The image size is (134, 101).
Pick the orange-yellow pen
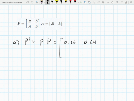(x=66, y=2)
